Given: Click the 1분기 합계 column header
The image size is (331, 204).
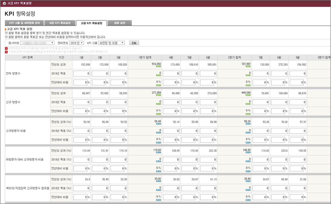Looking at the screenshot, I should (145, 57).
